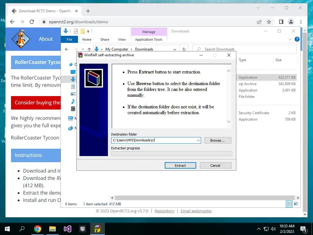This screenshot has width=313, height=235.
Task: Select the Network icon in sidebar
Action: [71, 128]
